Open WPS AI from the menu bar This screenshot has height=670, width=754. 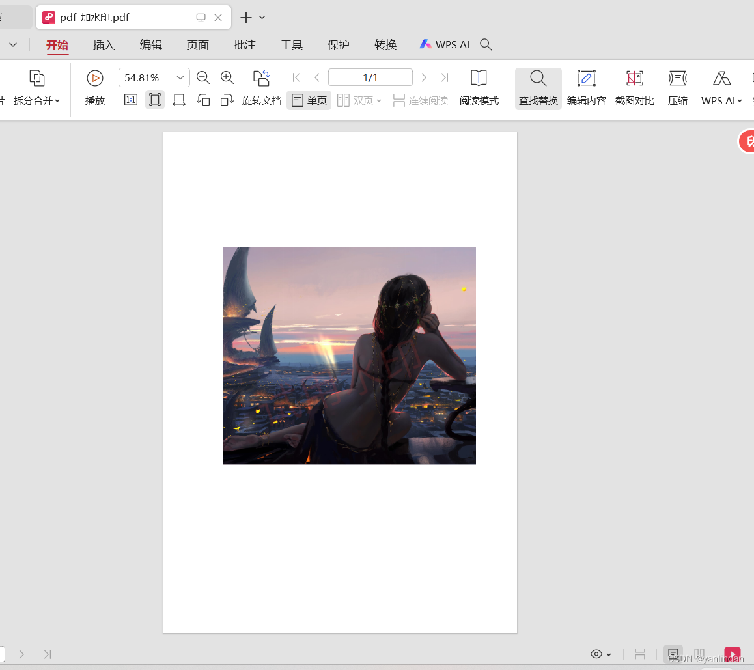pos(444,45)
